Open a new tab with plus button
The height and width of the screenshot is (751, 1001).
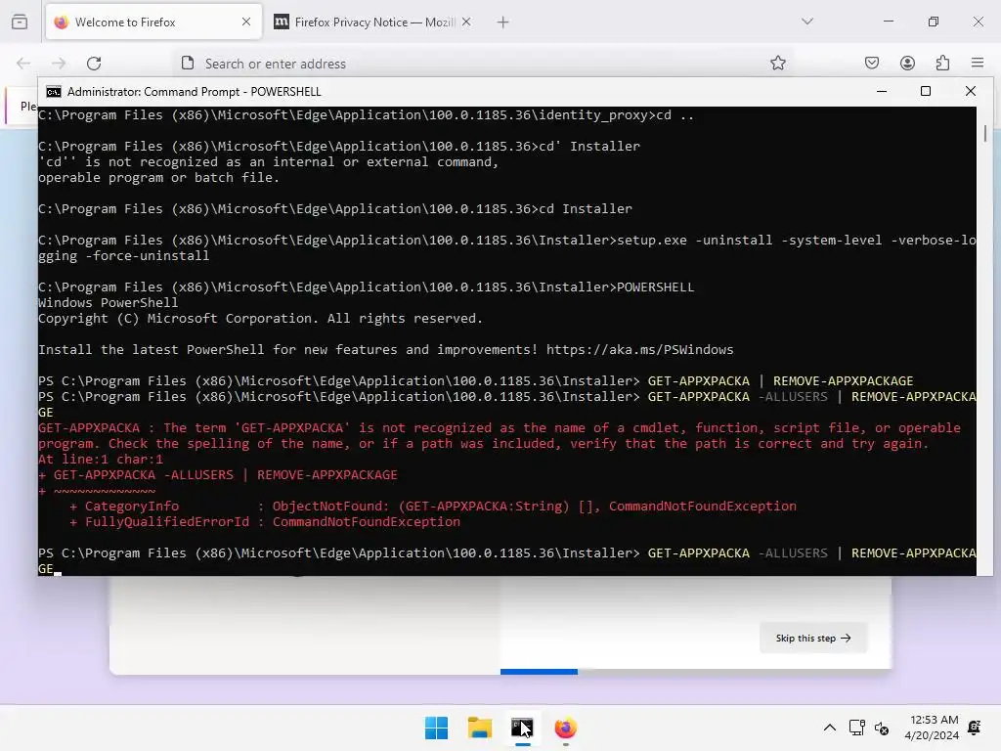(503, 22)
